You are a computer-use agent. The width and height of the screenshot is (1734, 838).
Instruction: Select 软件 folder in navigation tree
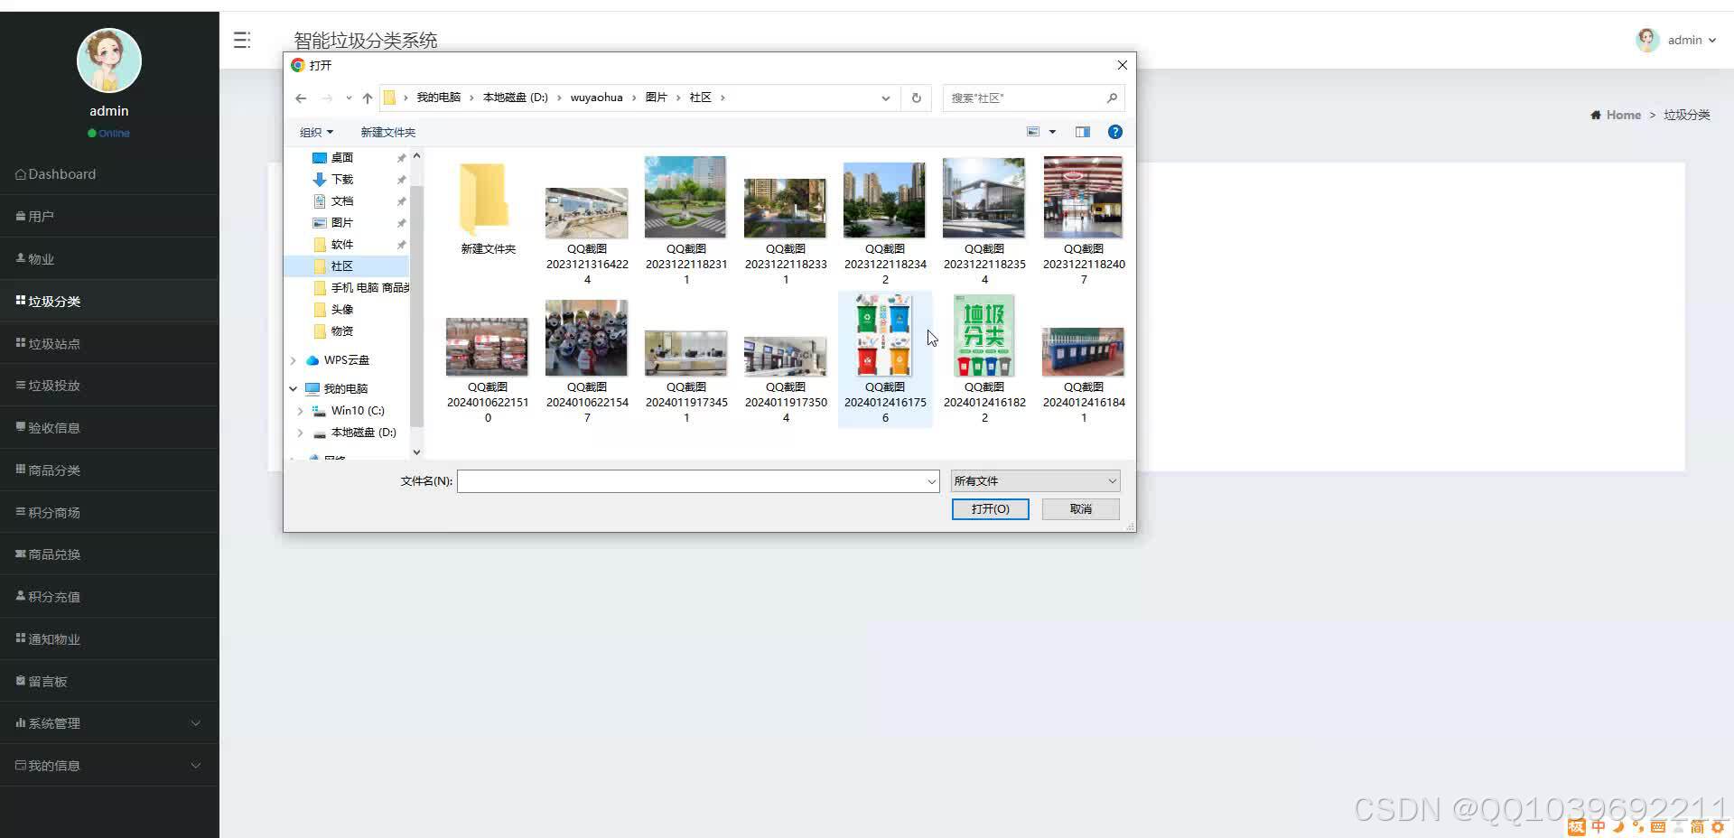342,244
